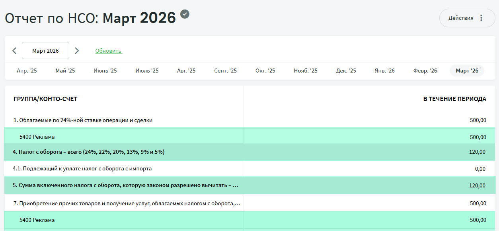
Task: Choose the Нояб. '25 tab
Action: pos(306,71)
